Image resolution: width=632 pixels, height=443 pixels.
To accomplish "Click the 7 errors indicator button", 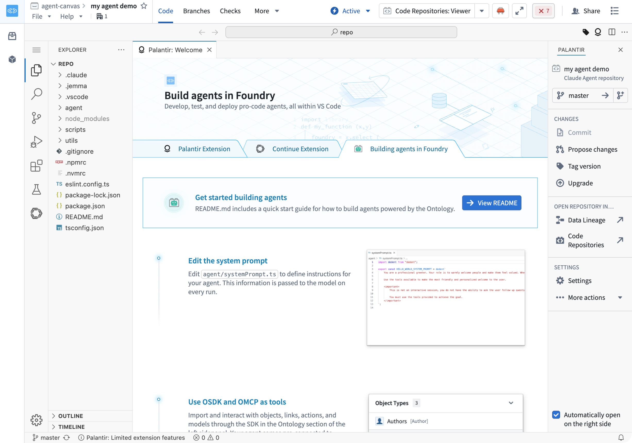I will click(543, 11).
